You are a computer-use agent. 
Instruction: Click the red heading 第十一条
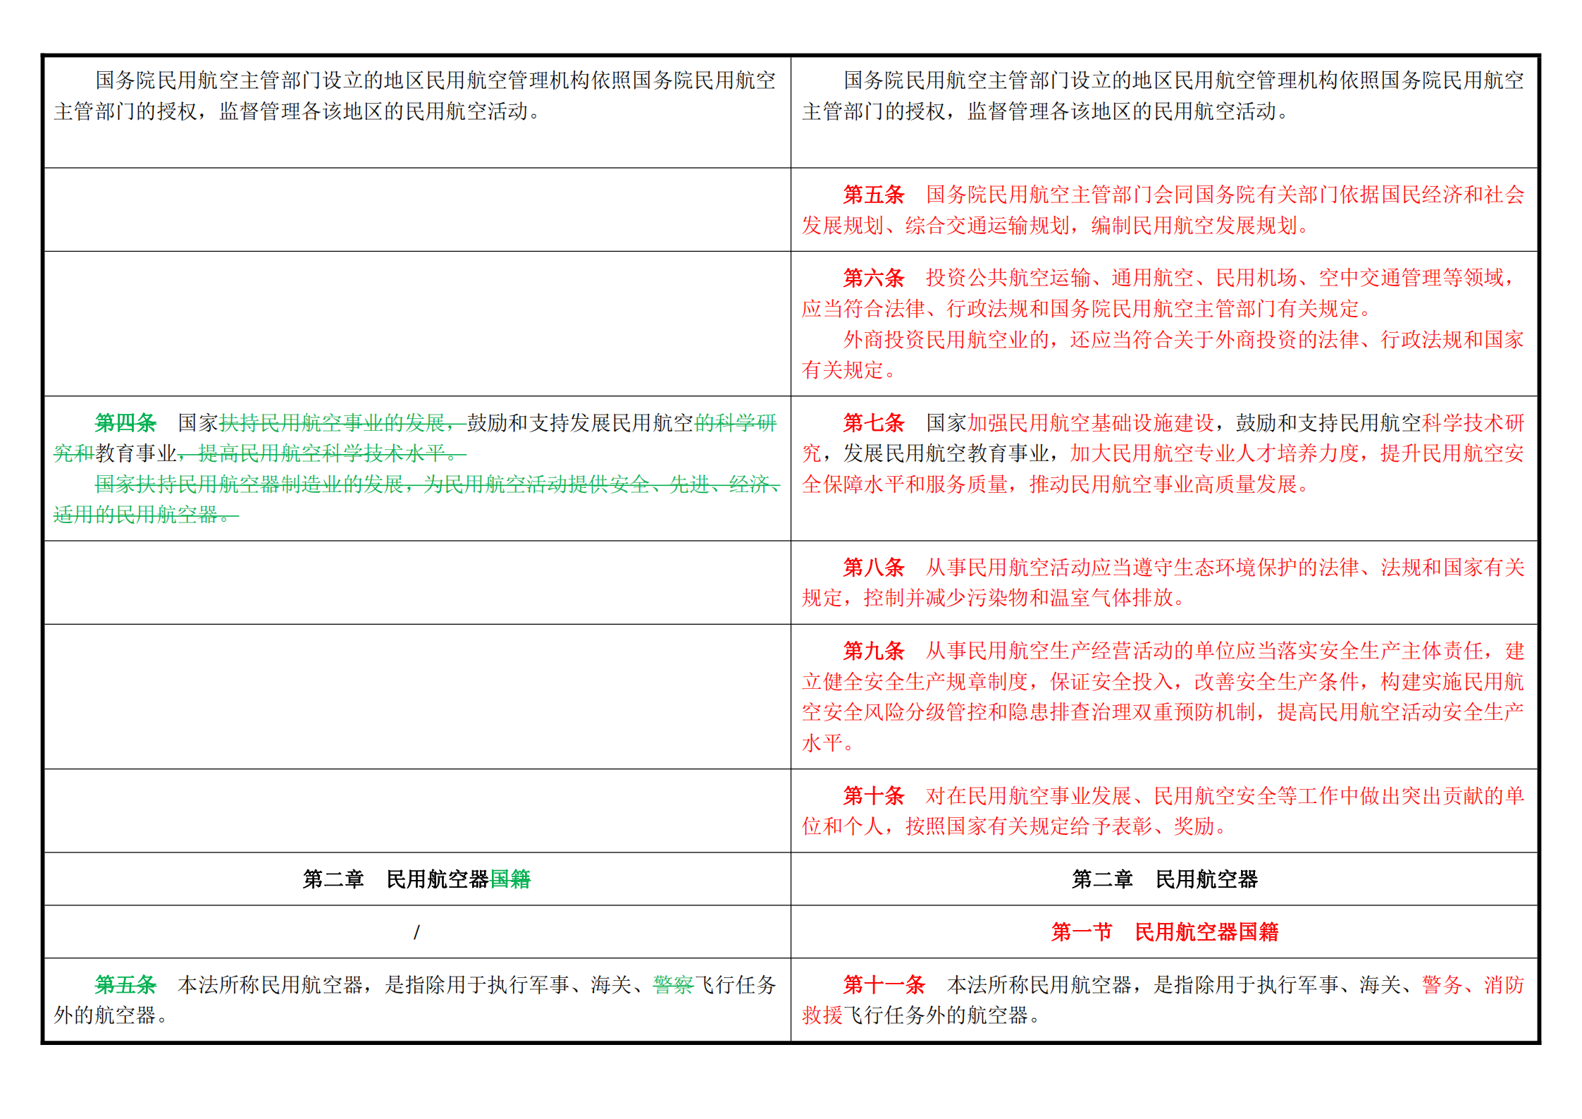click(x=884, y=984)
